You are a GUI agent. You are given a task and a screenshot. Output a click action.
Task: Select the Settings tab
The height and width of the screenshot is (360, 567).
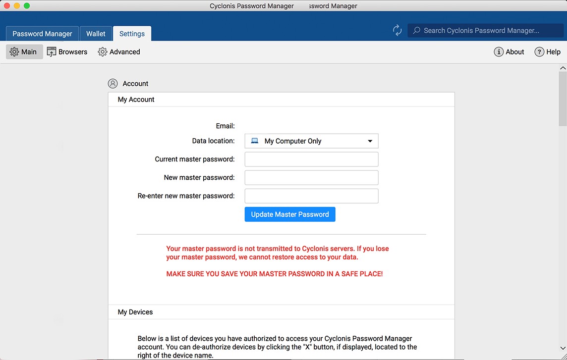pos(132,34)
